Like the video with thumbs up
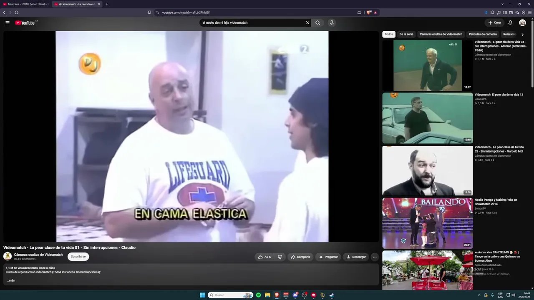 tap(264, 257)
